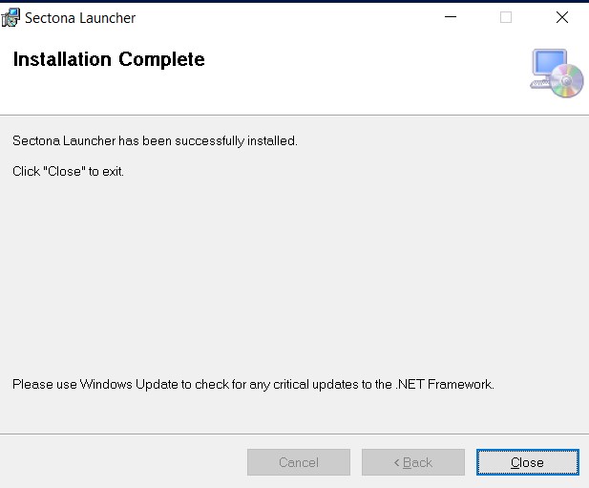Click the greyed-out maximize button
589x488 pixels.
point(506,17)
